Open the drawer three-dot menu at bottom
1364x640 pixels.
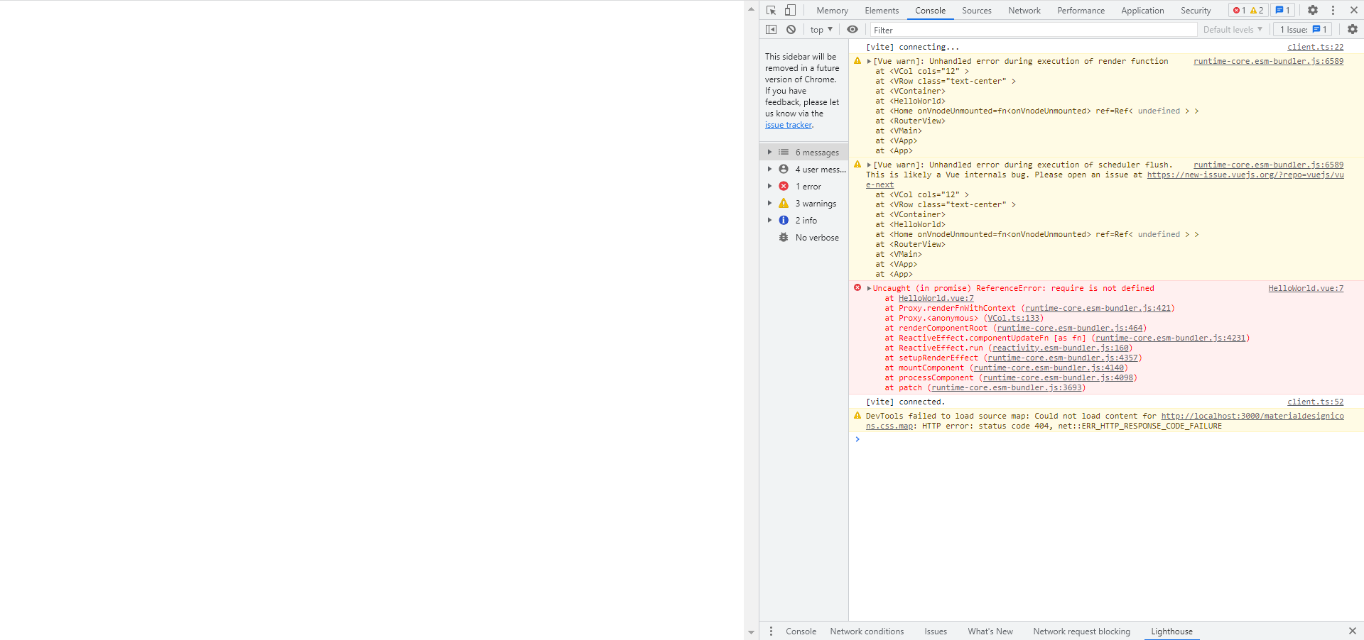(x=771, y=631)
